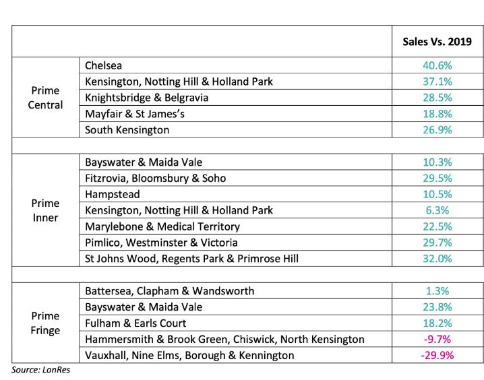Click Hammersmith & Brook Green, Chiswick row
This screenshot has height=380, width=484.
pos(224,339)
